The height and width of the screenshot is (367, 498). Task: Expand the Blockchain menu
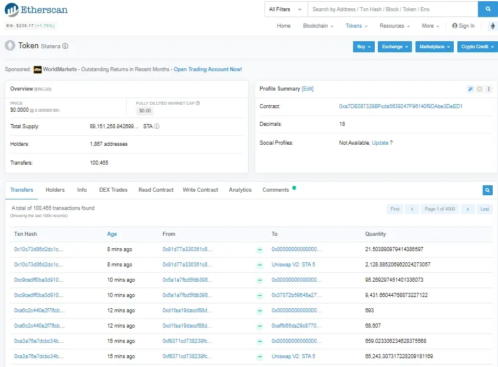click(318, 26)
